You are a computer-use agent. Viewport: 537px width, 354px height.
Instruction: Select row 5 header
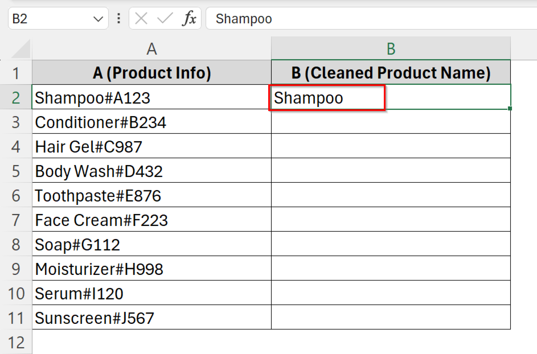pyautogui.click(x=16, y=171)
